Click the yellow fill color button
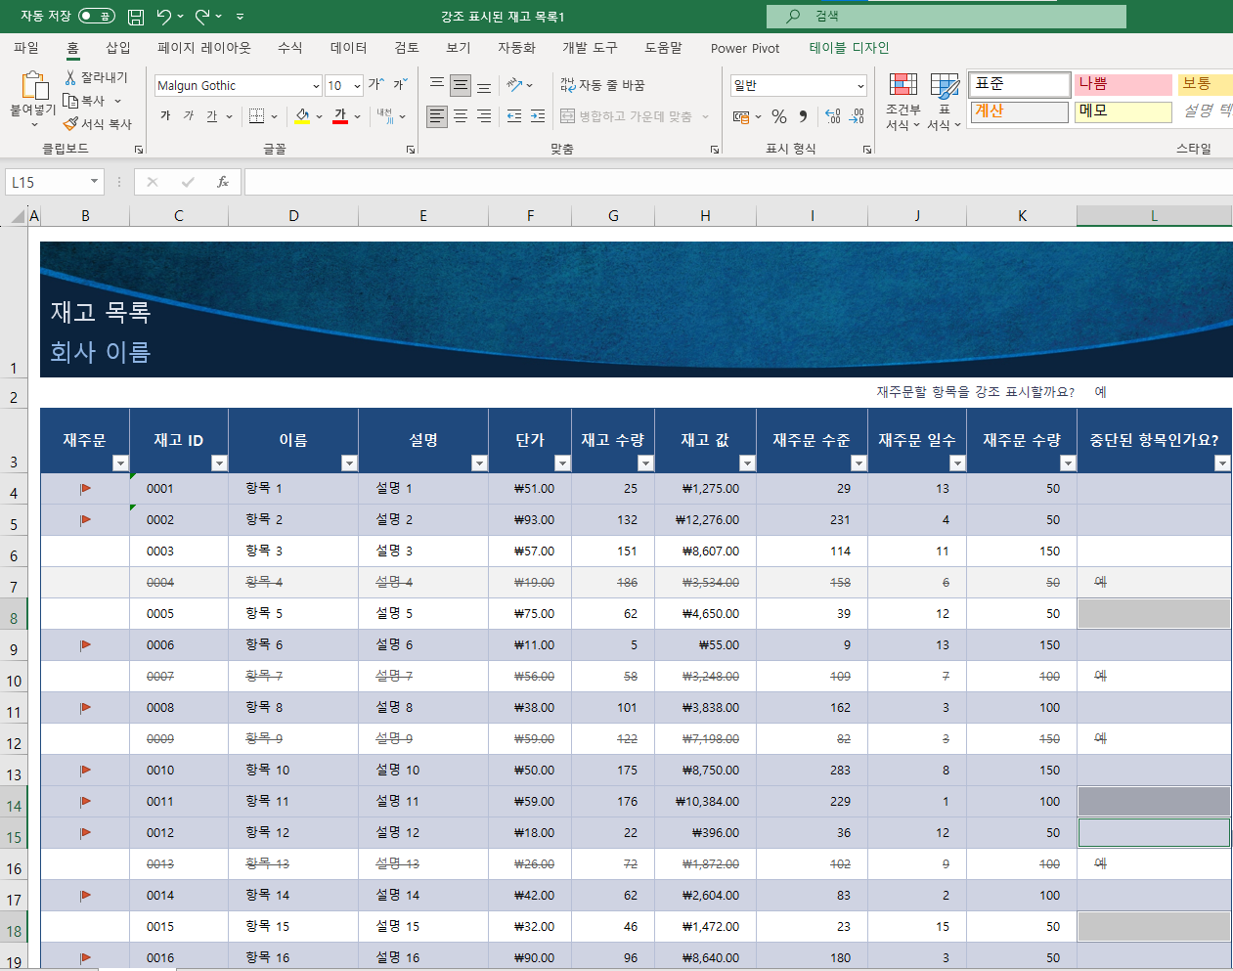The image size is (1233, 971). (303, 116)
